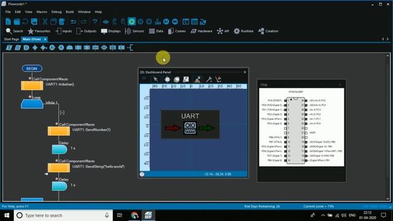This screenshot has height=221, width=393.
Task: Open the View menu
Action: pos(29,12)
